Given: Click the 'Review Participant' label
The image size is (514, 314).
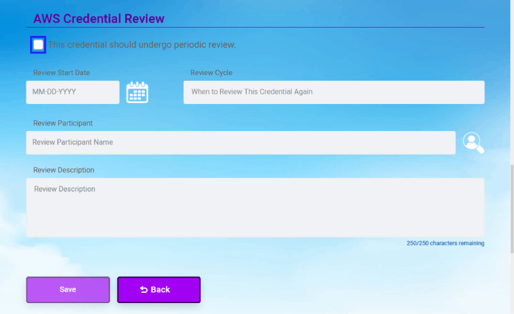Looking at the screenshot, I should point(63,123).
